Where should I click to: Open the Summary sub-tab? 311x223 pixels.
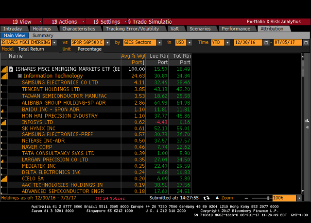pyautogui.click(x=43, y=35)
